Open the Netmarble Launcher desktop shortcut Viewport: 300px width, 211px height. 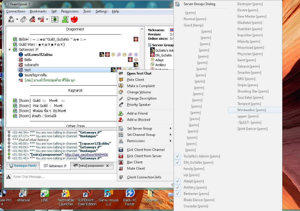point(66,198)
